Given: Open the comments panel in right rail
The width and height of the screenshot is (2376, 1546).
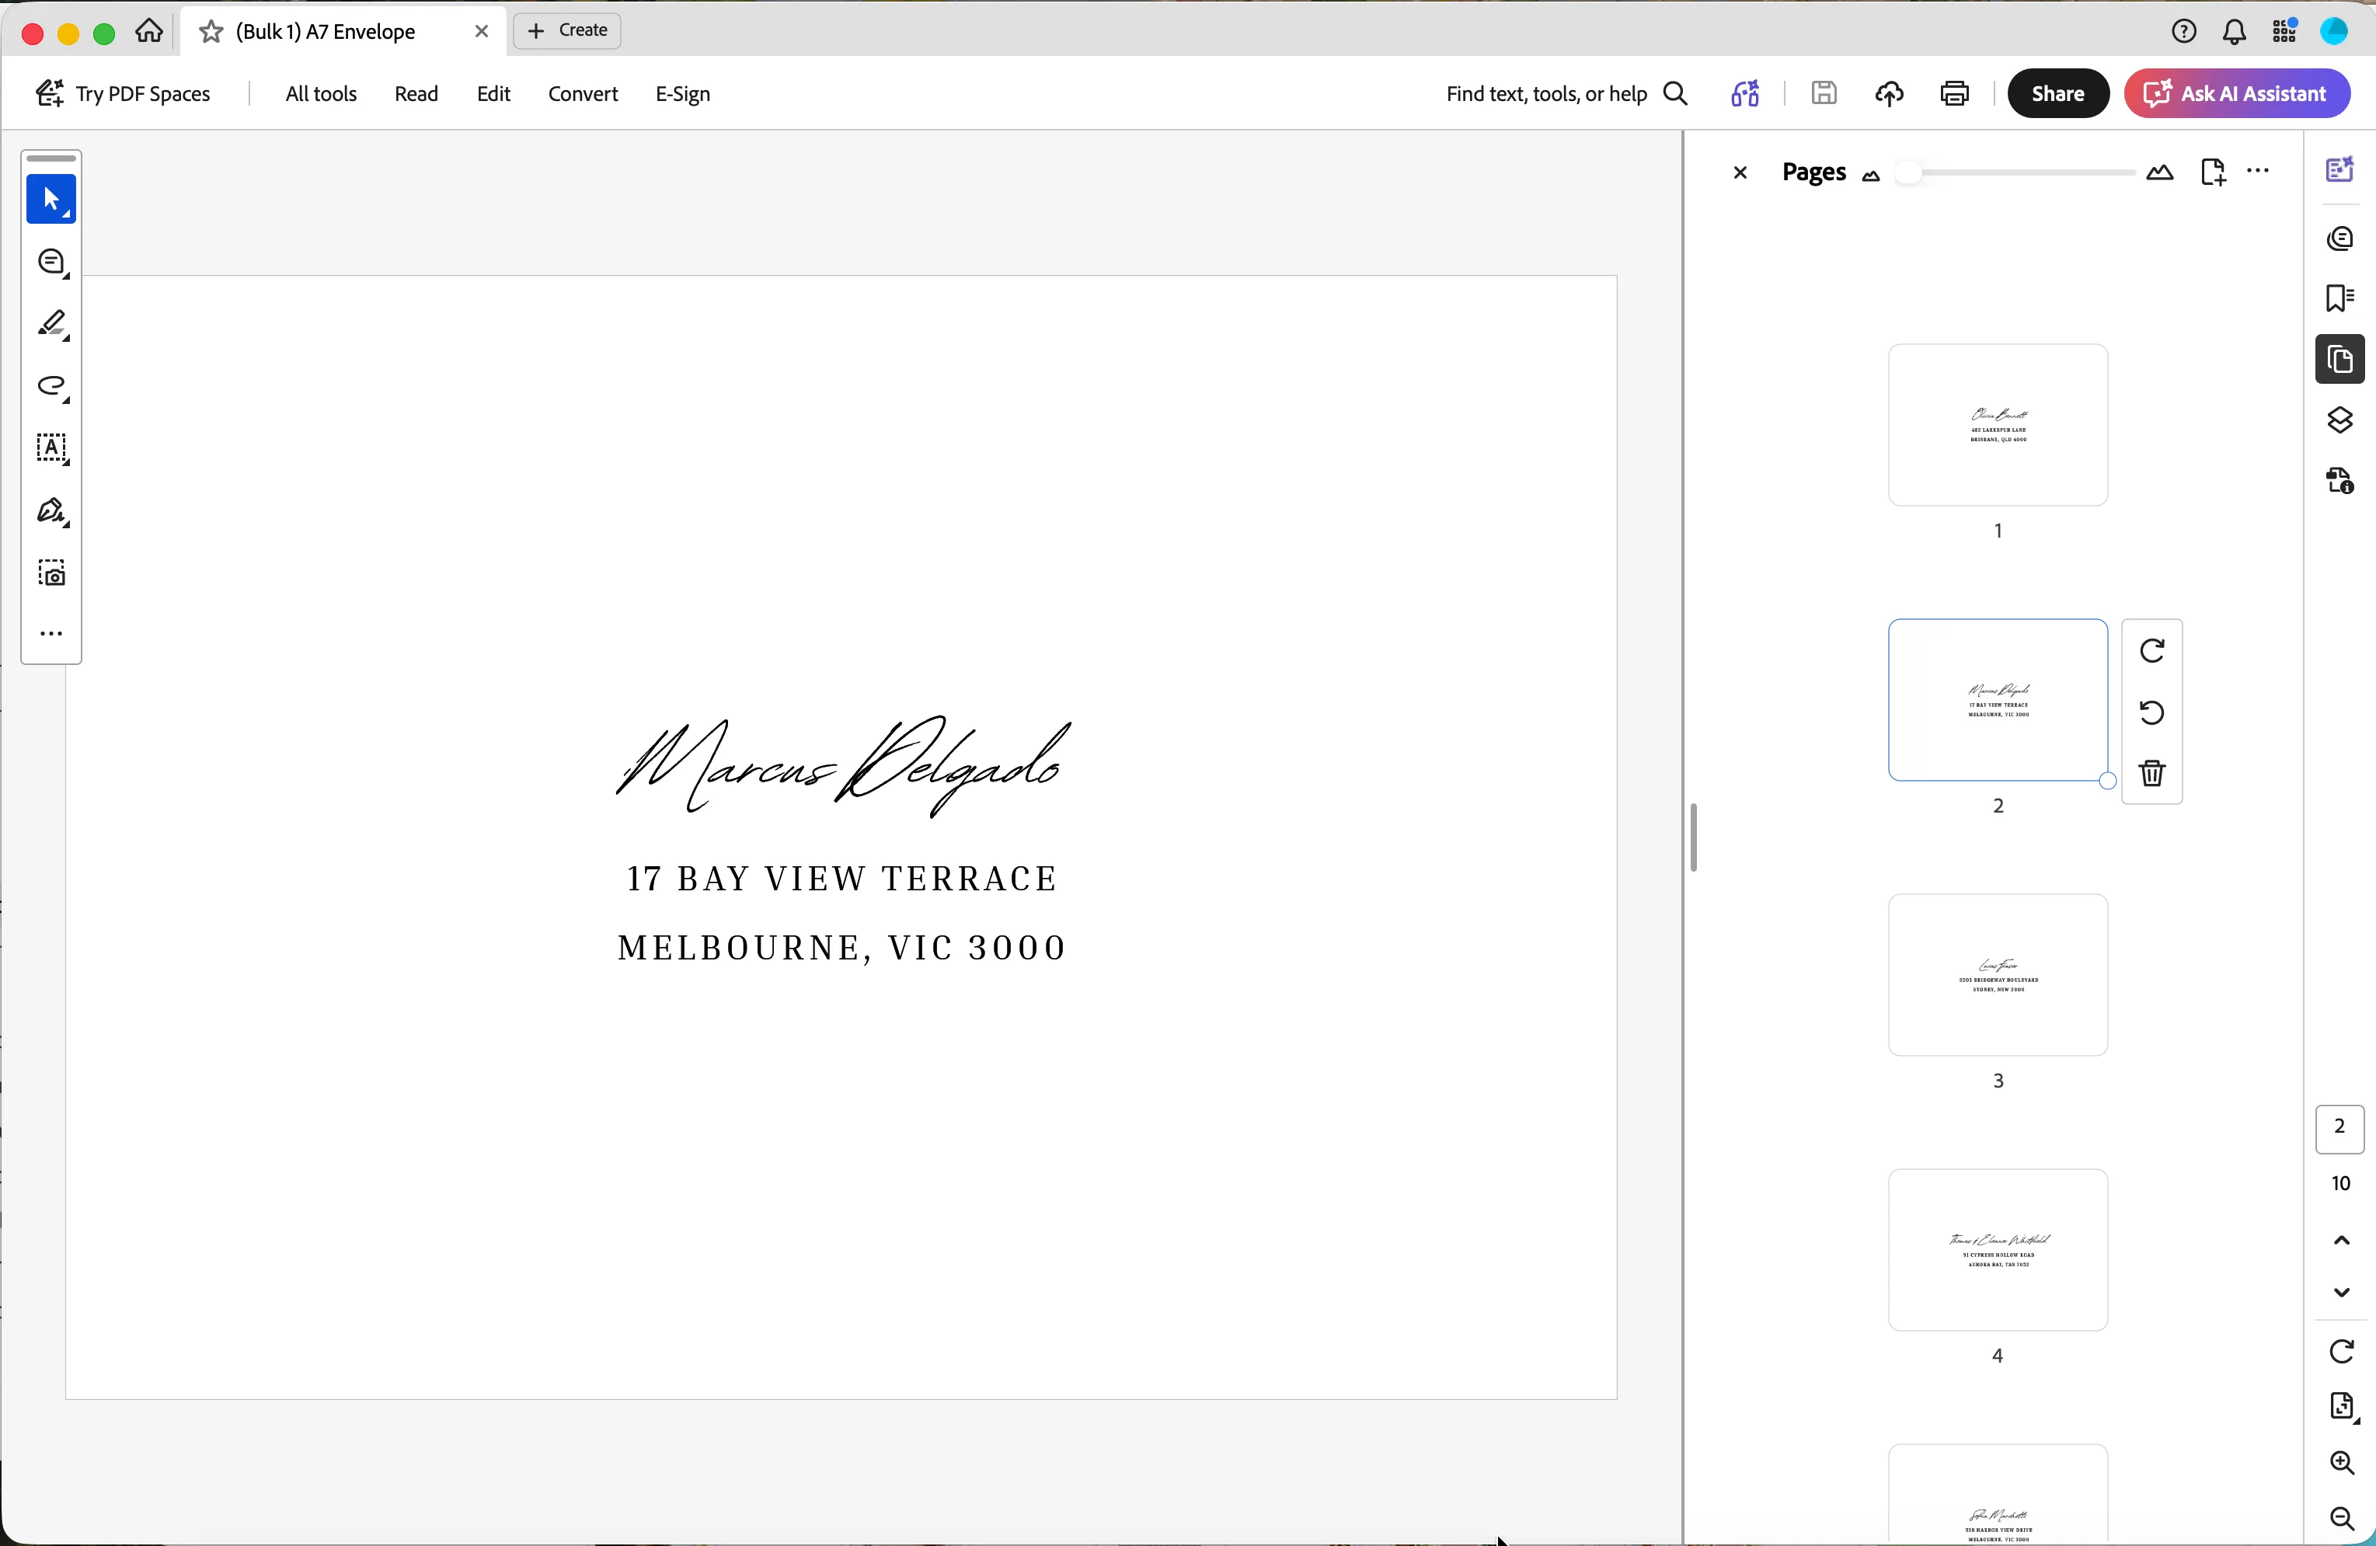Looking at the screenshot, I should (2339, 239).
